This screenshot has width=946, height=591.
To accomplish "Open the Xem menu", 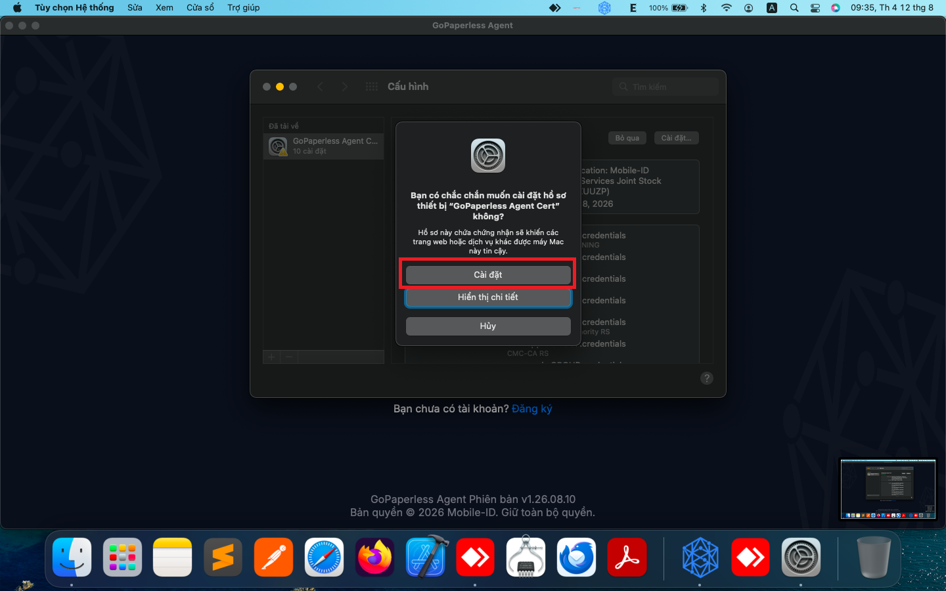I will pos(164,8).
